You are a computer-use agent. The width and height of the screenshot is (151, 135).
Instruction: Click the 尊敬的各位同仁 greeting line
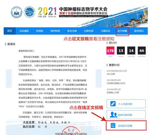click(x=27, y=51)
